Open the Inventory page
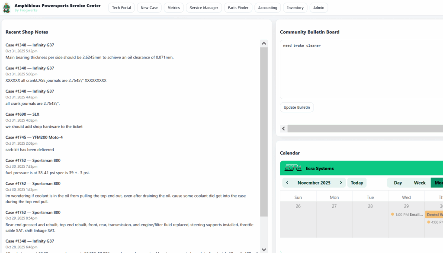Viewport: 443px width, 253px height. coord(295,8)
